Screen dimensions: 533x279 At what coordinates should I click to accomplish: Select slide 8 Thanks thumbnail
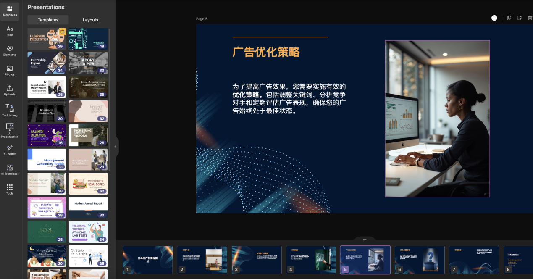[x=518, y=260]
